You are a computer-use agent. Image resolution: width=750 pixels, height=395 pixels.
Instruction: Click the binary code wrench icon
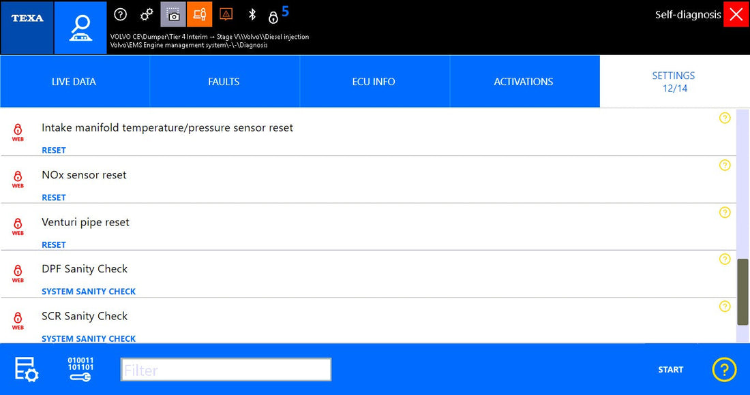(81, 369)
